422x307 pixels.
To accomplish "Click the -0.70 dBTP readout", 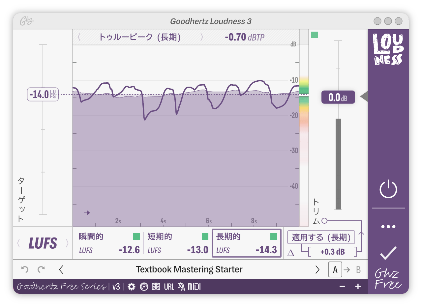I will 245,37.
